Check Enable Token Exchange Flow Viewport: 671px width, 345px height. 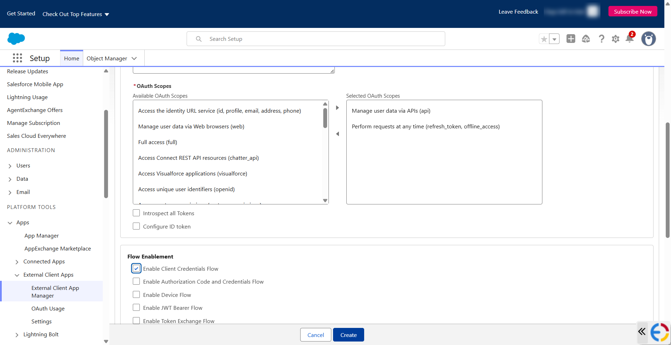[136, 321]
